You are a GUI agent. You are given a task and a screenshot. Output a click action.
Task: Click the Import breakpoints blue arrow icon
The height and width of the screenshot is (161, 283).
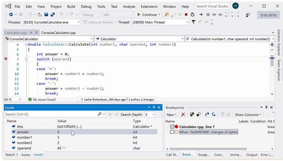[x=213, y=114]
